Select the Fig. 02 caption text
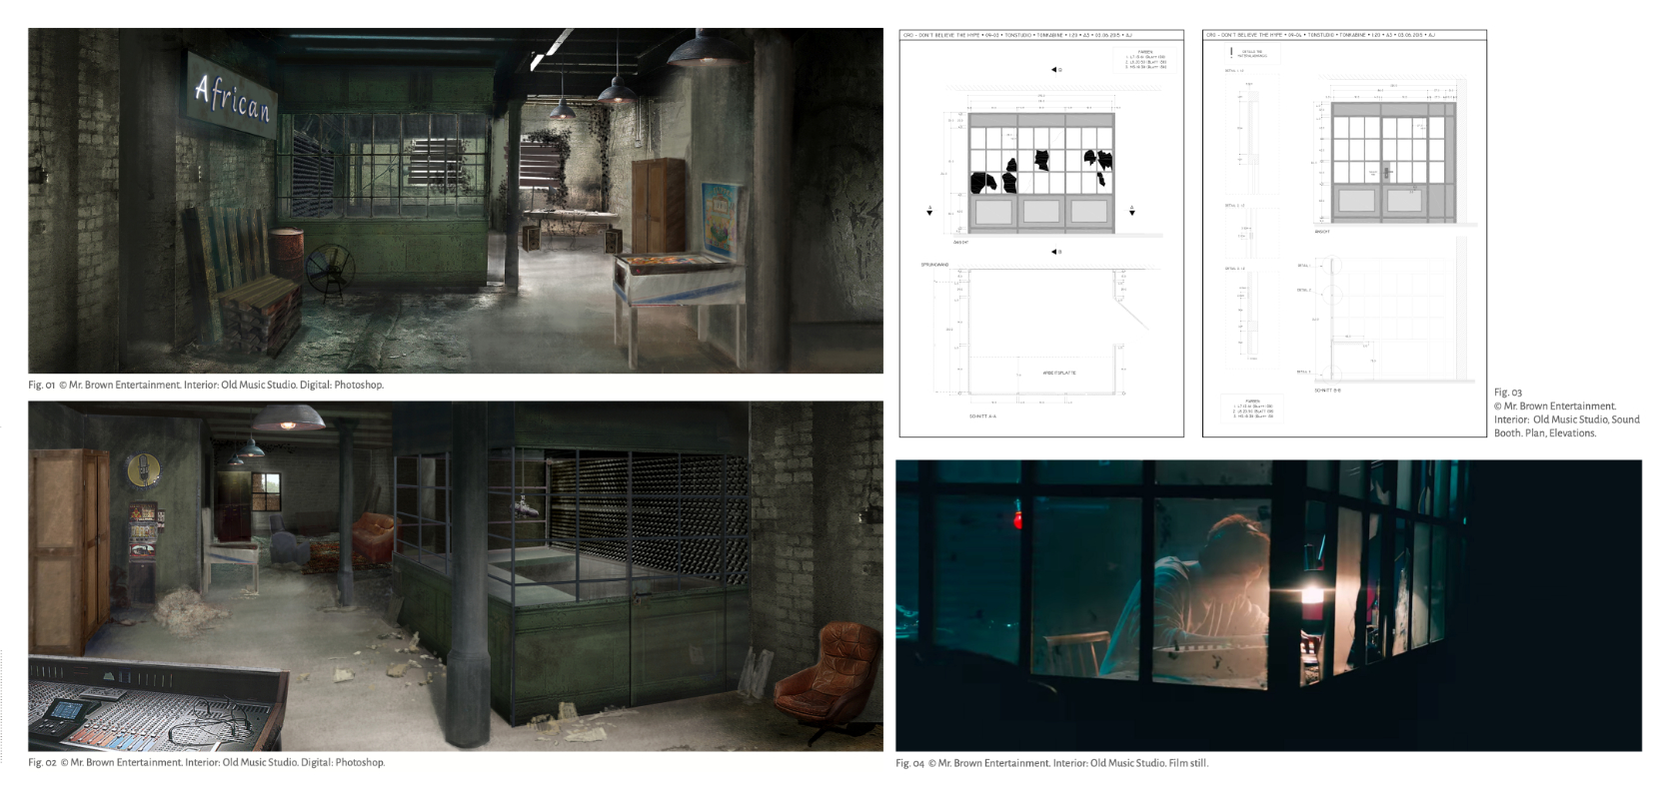 click(206, 762)
